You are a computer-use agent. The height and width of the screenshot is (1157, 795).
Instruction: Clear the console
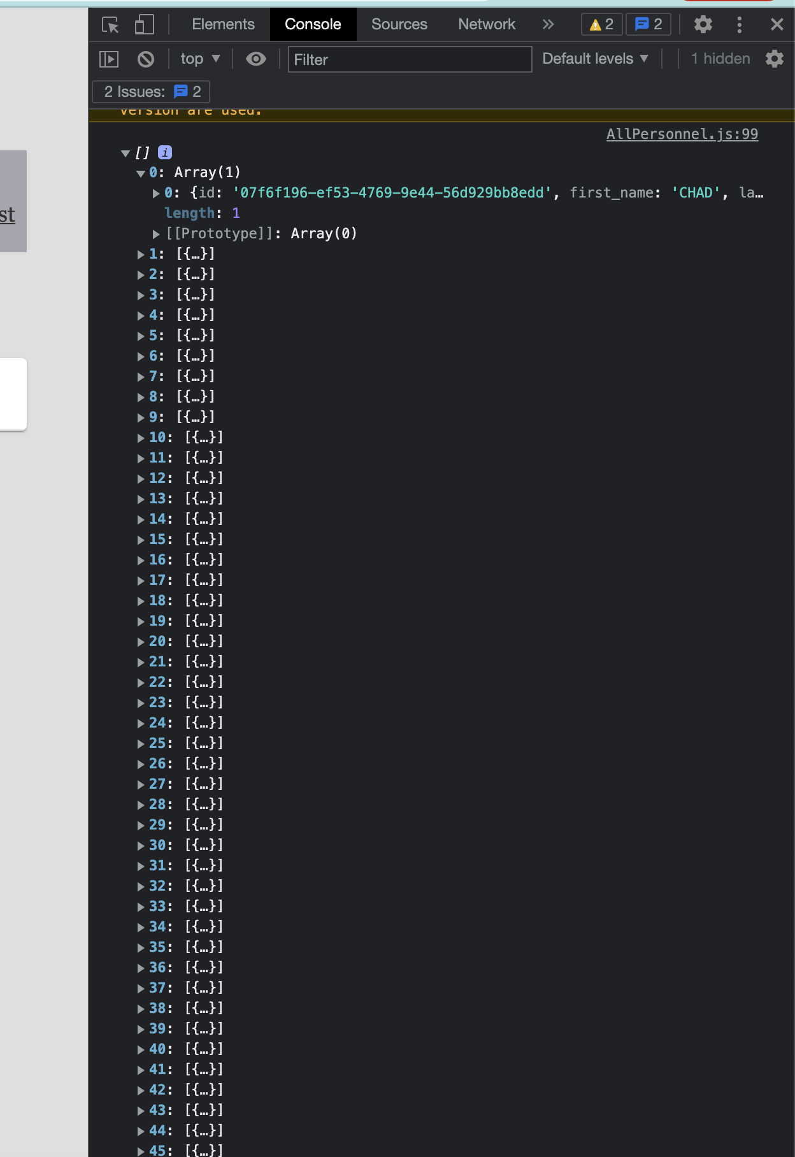click(146, 59)
